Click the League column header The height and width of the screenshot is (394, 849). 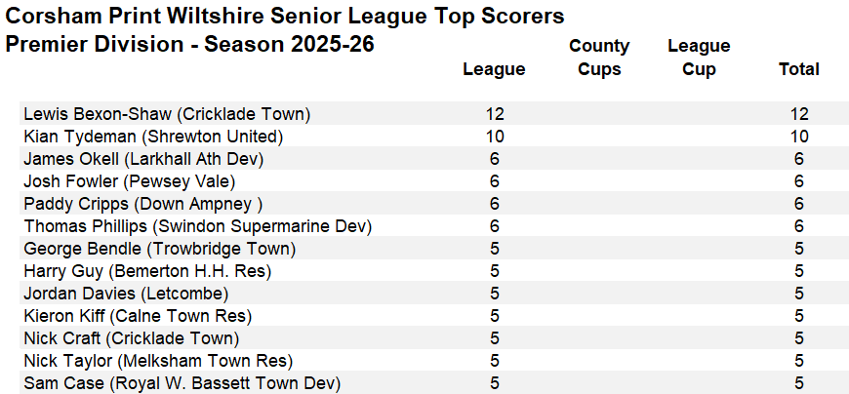[494, 69]
